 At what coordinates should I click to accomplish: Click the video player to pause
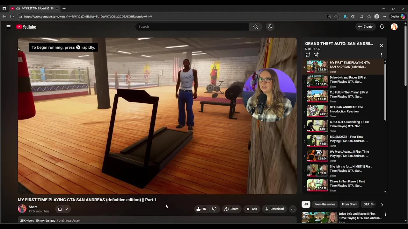point(157,116)
